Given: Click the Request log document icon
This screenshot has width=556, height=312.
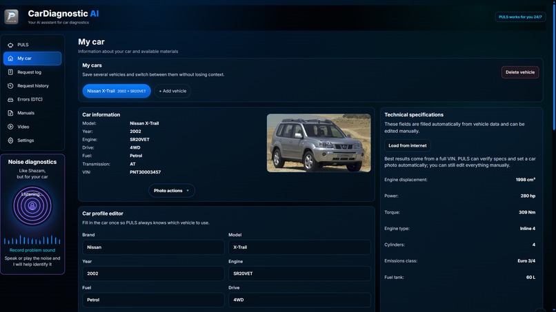Looking at the screenshot, I should [10, 72].
